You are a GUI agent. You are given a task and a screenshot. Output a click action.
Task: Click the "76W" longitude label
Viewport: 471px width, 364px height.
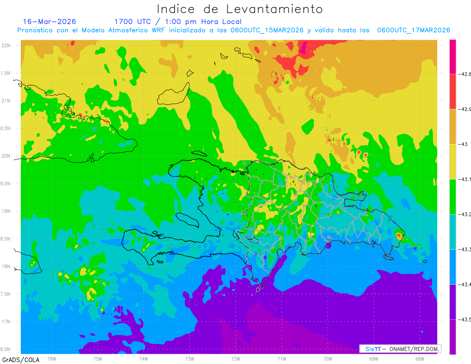coord(51,359)
